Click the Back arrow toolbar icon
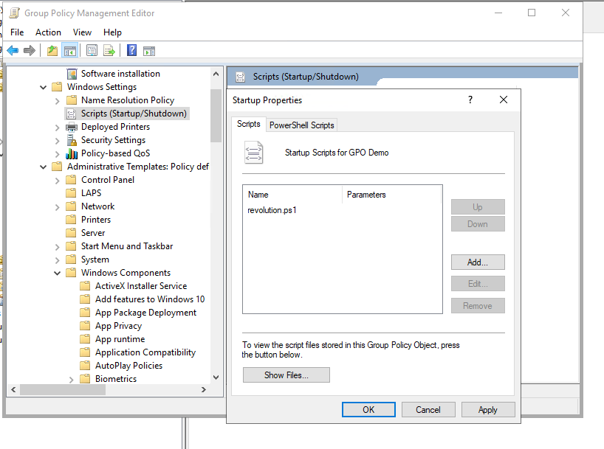Viewport: 604px width, 449px height. tap(13, 51)
